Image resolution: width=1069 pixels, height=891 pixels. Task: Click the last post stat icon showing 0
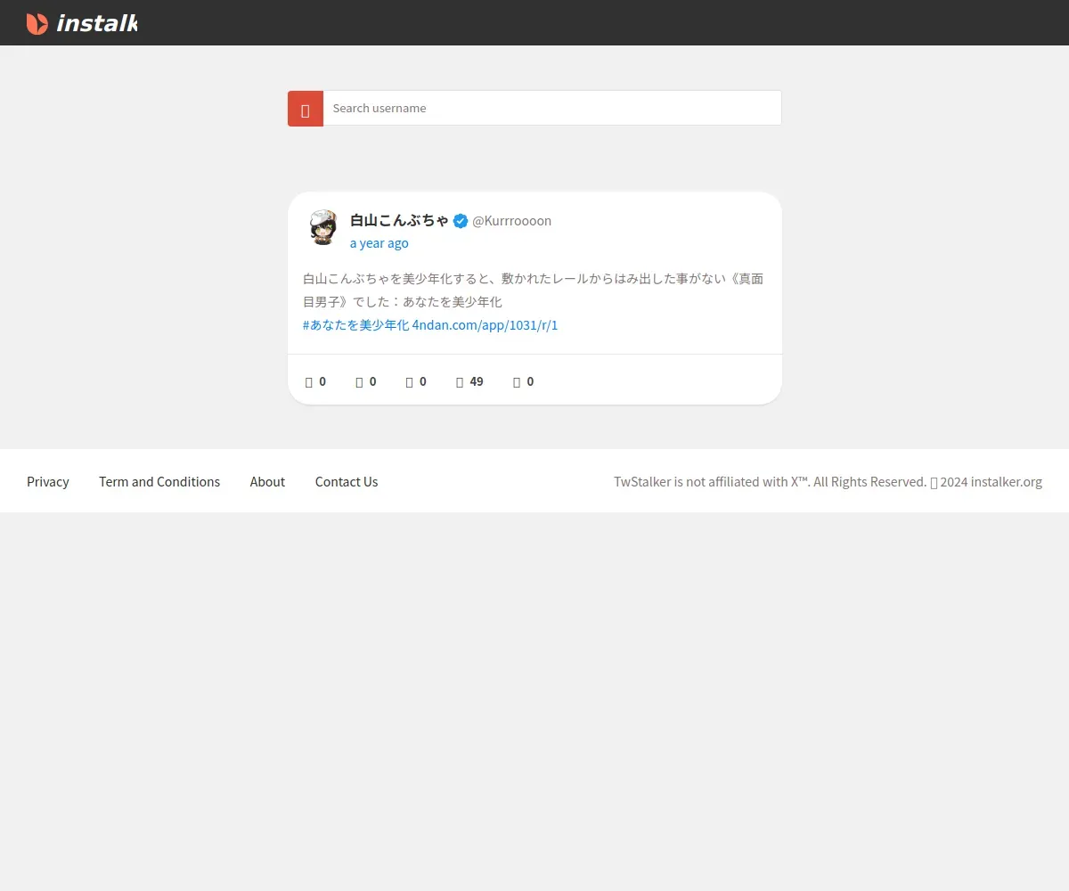point(517,381)
